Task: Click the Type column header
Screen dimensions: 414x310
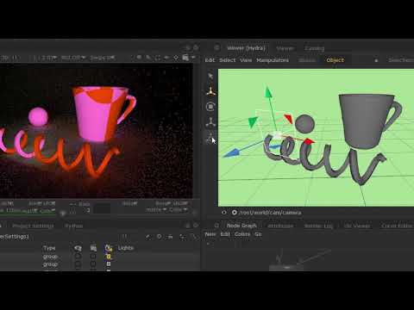Action: [49, 248]
